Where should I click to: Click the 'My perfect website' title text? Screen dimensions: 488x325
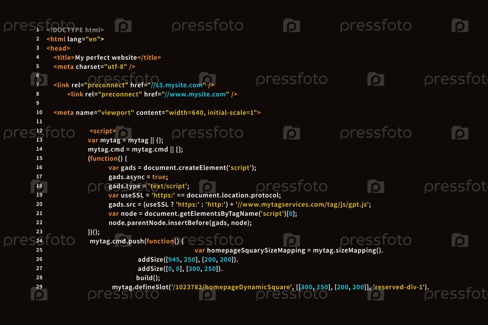(106, 57)
